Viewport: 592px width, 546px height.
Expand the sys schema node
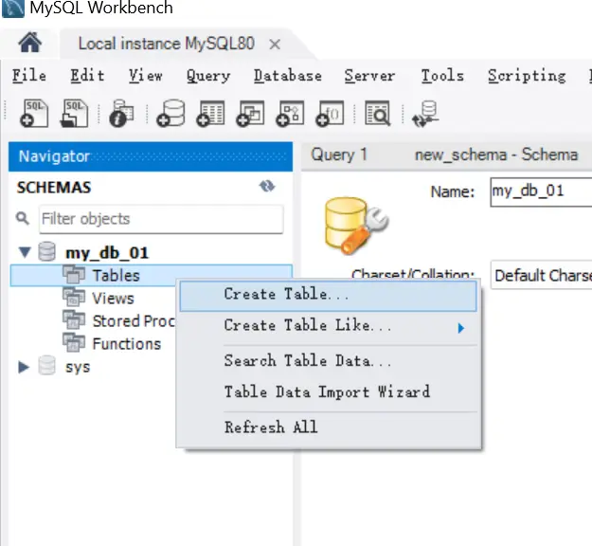[24, 367]
